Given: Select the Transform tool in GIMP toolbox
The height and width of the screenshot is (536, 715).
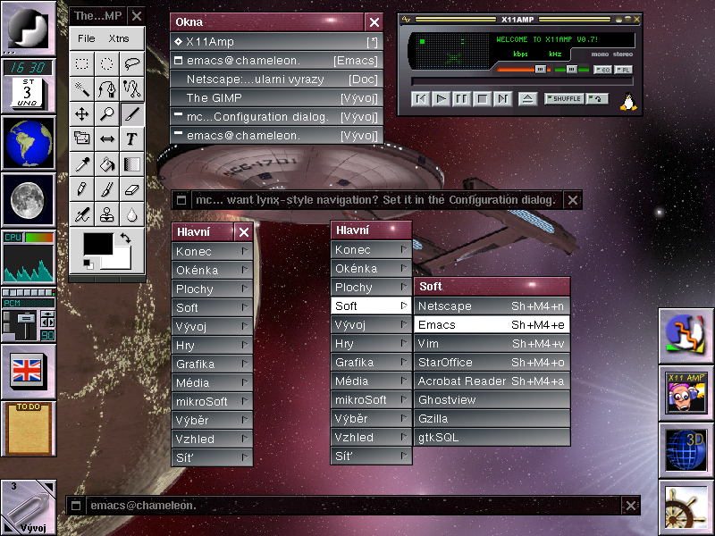Looking at the screenshot, I should click(x=82, y=138).
